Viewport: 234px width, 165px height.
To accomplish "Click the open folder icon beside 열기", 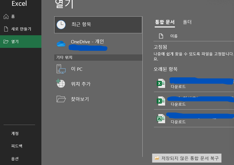I will click(6, 42).
